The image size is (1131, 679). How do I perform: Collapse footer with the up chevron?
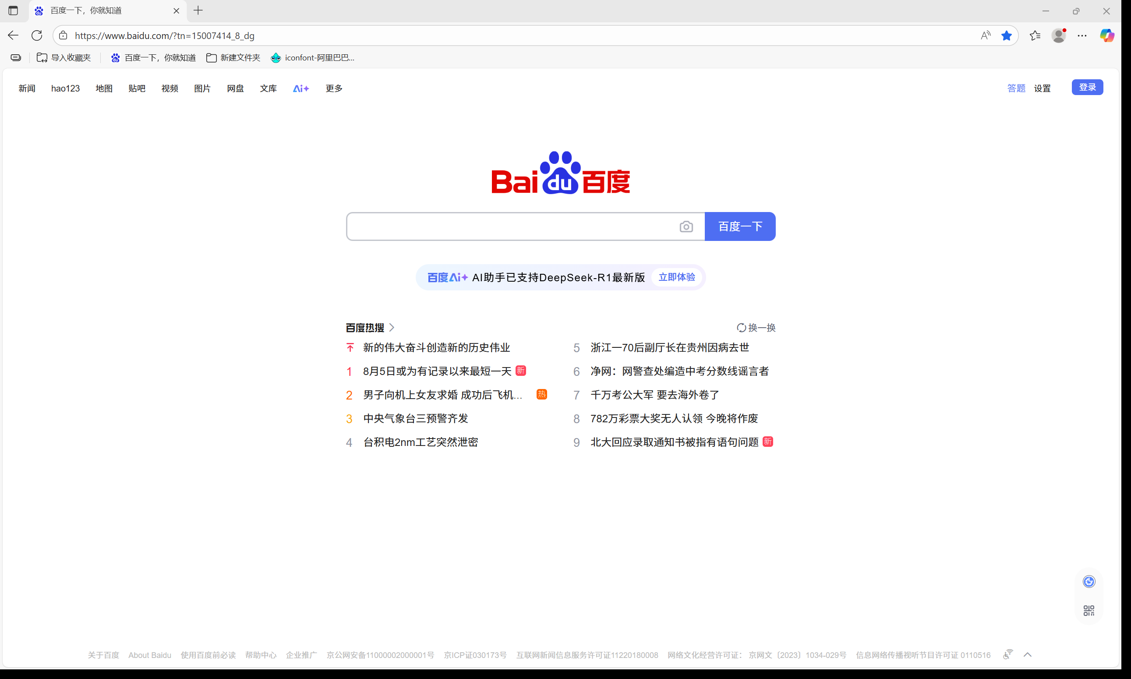pyautogui.click(x=1028, y=655)
